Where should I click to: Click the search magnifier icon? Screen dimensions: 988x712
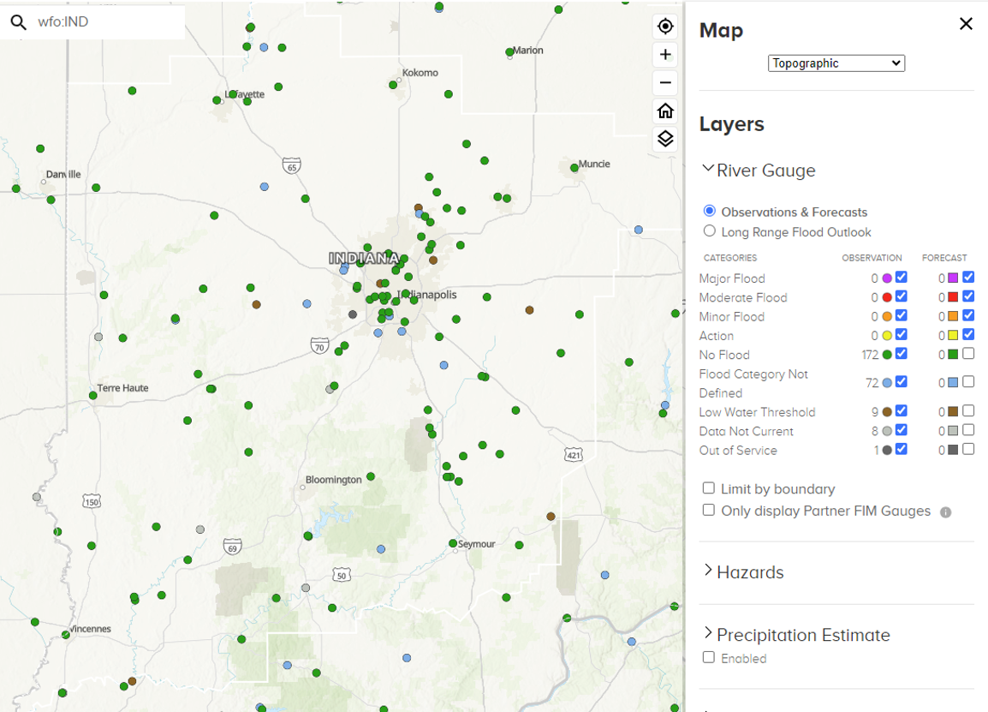[x=19, y=22]
